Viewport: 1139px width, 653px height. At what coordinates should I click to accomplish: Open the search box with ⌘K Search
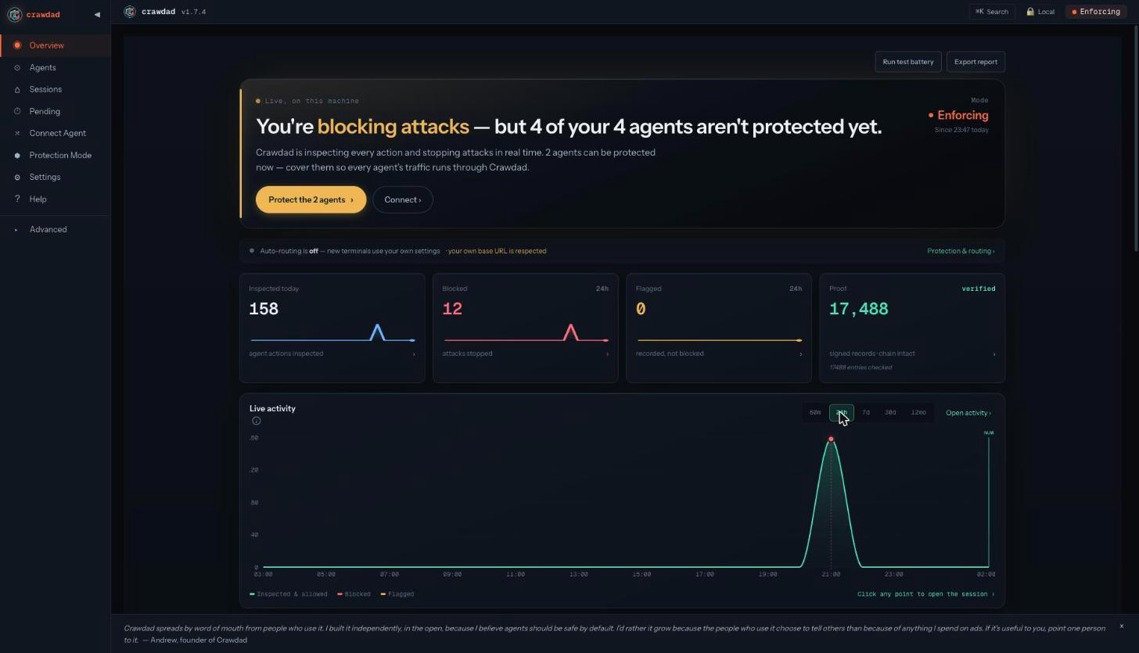991,12
